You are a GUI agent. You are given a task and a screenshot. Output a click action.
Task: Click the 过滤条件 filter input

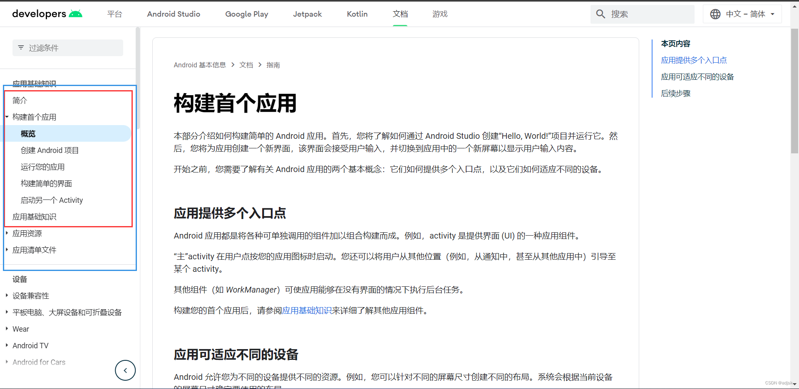[68, 48]
